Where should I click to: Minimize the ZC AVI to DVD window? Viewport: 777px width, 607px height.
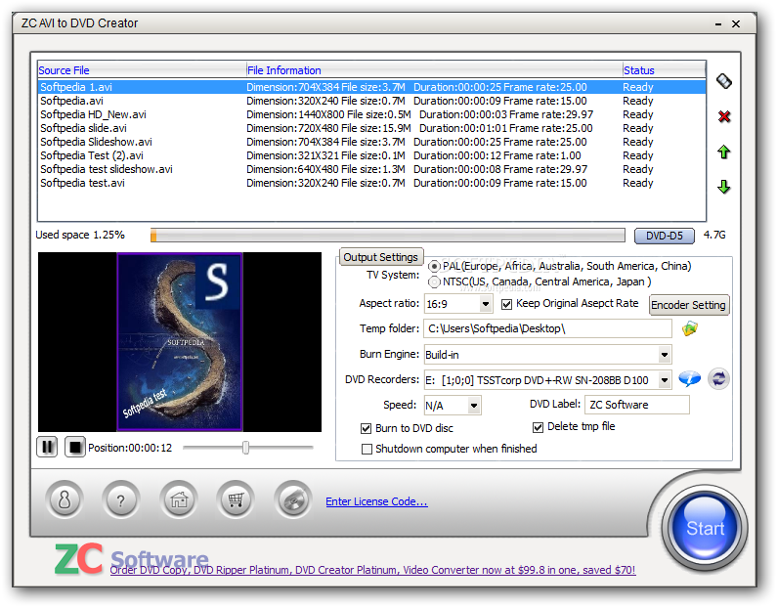tap(718, 24)
